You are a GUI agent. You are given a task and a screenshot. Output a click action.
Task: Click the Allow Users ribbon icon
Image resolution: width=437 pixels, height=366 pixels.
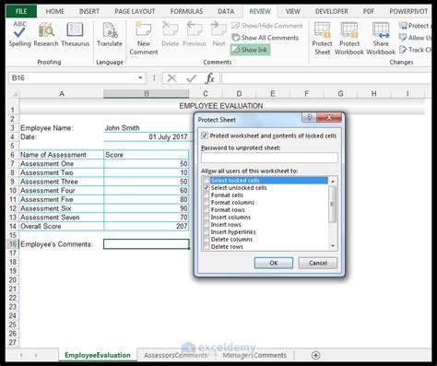(403, 38)
